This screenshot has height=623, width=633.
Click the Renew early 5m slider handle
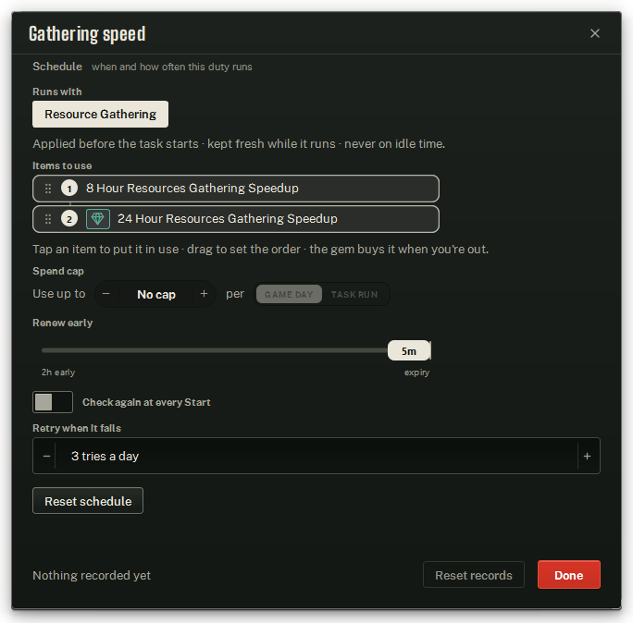pyautogui.click(x=409, y=351)
